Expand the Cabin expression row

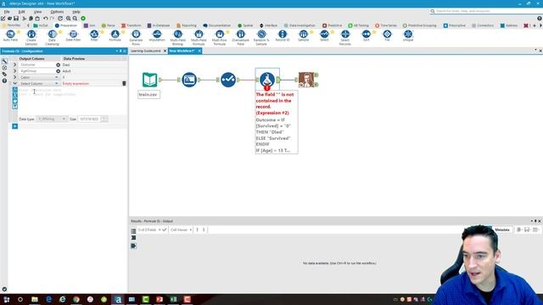[15, 77]
